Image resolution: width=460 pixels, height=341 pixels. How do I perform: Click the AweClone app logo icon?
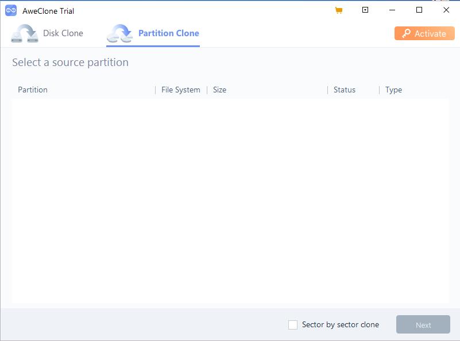[x=11, y=10]
